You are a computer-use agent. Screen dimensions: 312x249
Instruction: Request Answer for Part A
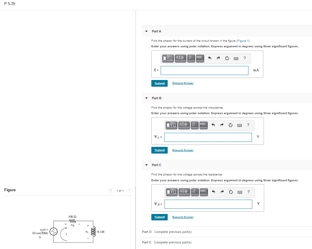[x=183, y=83]
